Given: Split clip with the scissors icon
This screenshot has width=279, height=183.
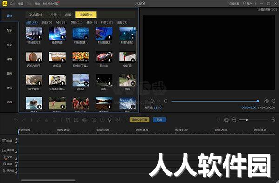Looking at the screenshot, I should (46, 120).
